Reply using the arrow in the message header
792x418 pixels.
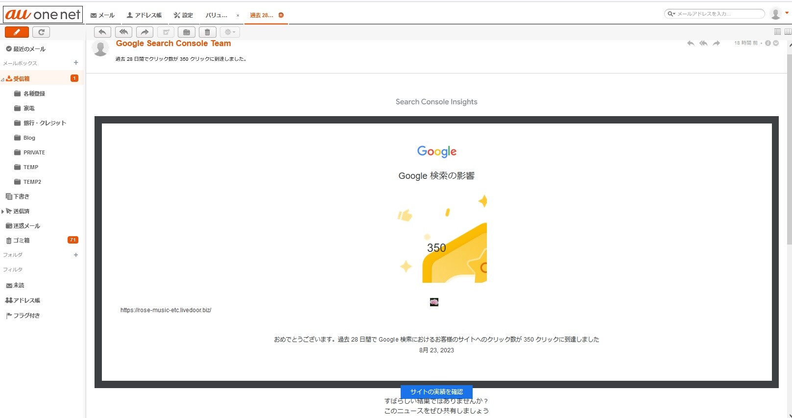[x=691, y=43]
